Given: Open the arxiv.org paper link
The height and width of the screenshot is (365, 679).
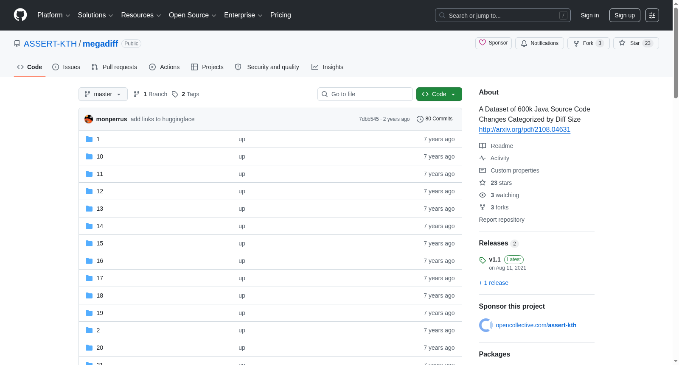Looking at the screenshot, I should [525, 130].
